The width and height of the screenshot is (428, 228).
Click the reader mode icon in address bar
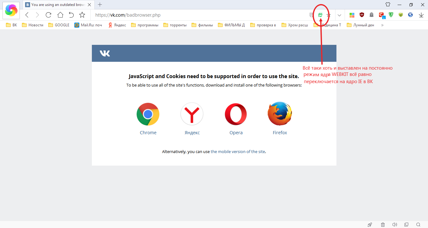tap(311, 15)
